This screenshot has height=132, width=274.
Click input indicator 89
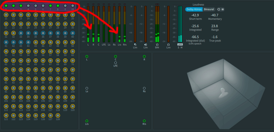(65, 79)
